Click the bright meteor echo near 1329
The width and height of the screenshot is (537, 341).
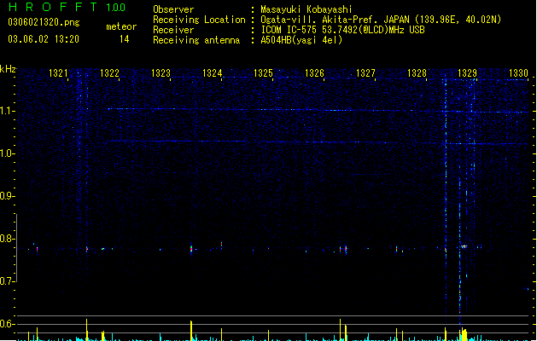tap(464, 246)
